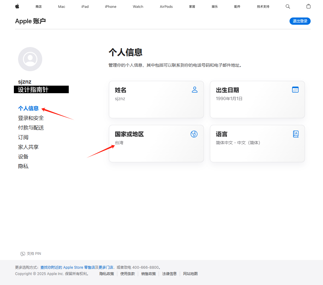Open the 法律信息 footer link
Image resolution: width=323 pixels, height=285 pixels.
click(169, 274)
